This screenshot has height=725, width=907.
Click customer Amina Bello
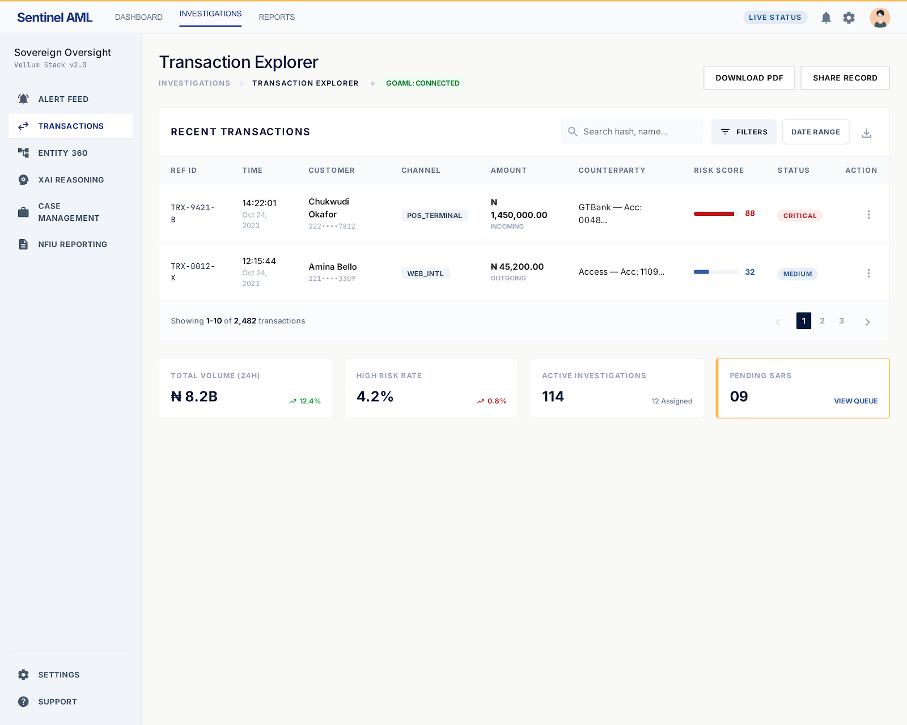pos(333,267)
